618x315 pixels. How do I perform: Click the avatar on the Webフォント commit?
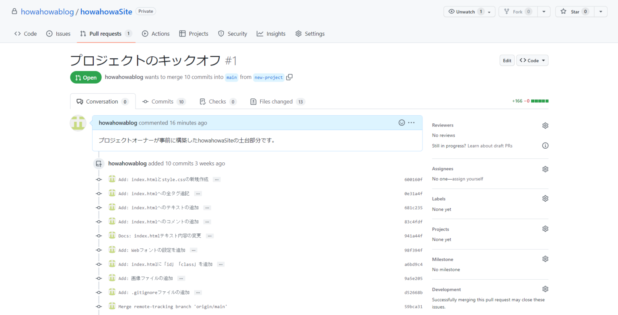click(112, 250)
